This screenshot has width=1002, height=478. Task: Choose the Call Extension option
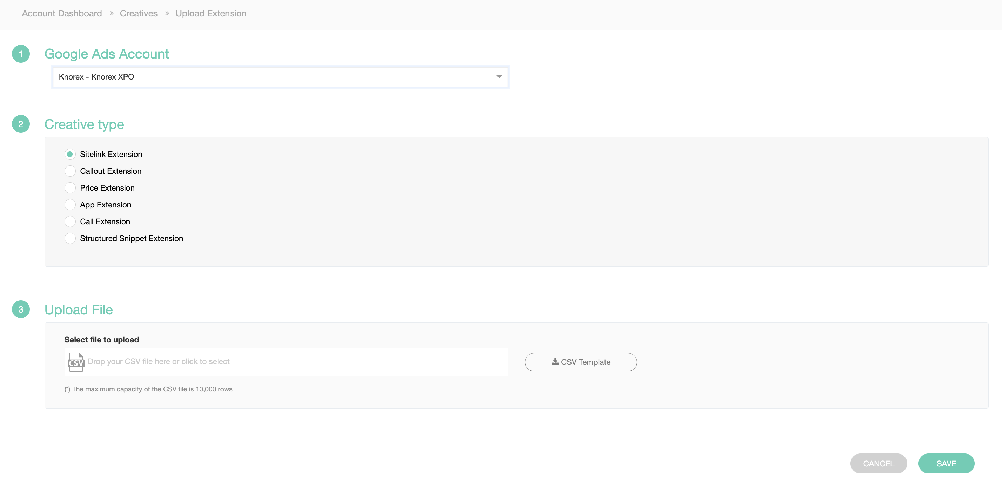point(70,221)
